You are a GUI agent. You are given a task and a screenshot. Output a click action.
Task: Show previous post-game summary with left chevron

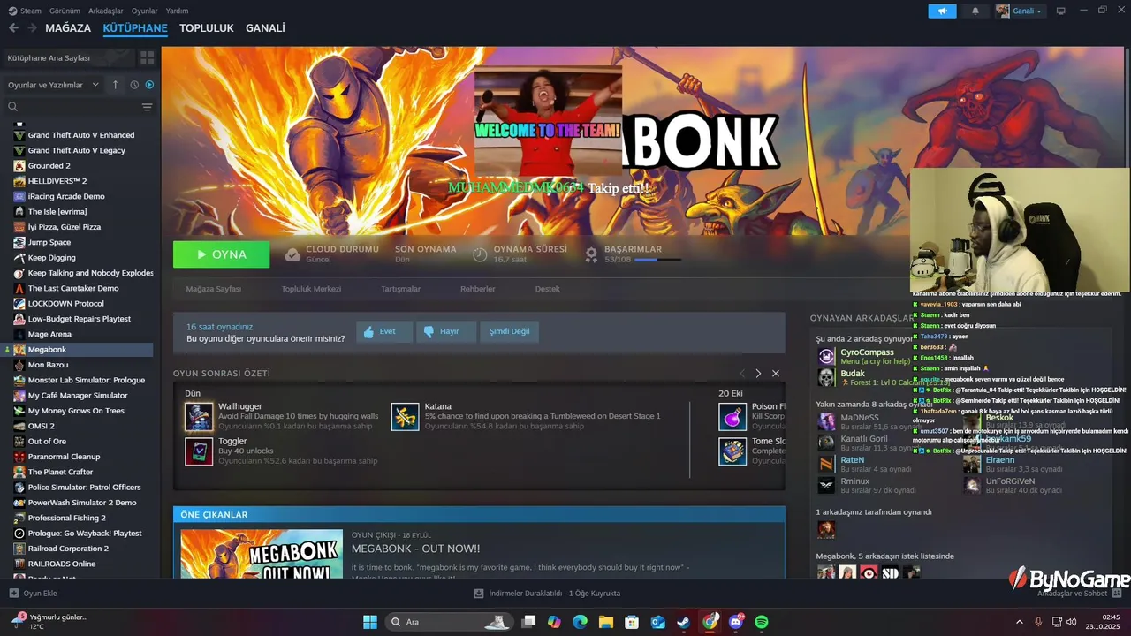[x=742, y=374]
